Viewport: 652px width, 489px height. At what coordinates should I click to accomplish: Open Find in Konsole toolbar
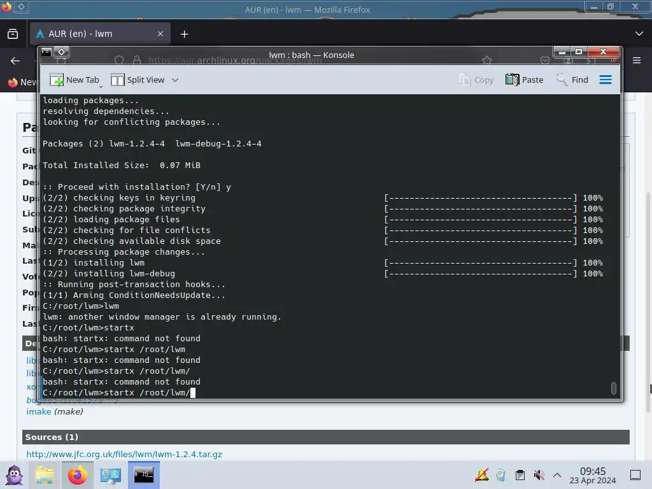tap(572, 80)
